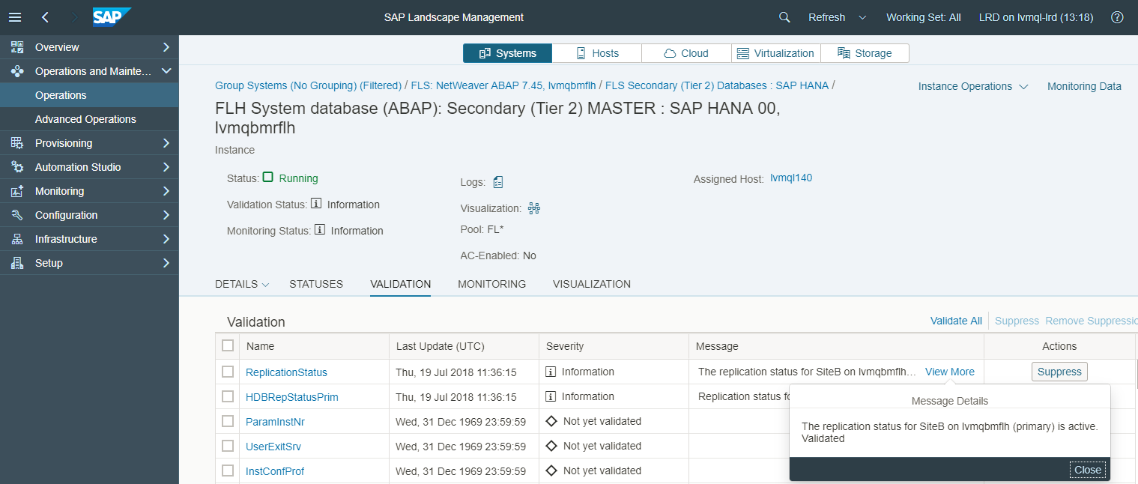The height and width of the screenshot is (484, 1138).
Task: Toggle the select-all checkbox in table header
Action: click(x=228, y=345)
